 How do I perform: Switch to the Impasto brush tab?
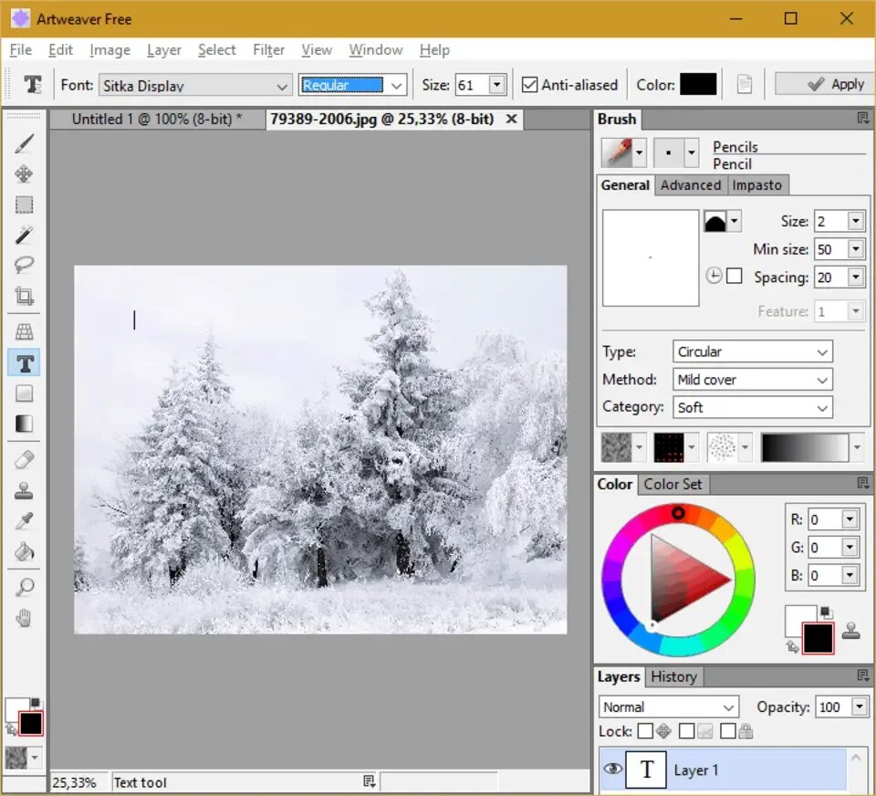[x=757, y=185]
